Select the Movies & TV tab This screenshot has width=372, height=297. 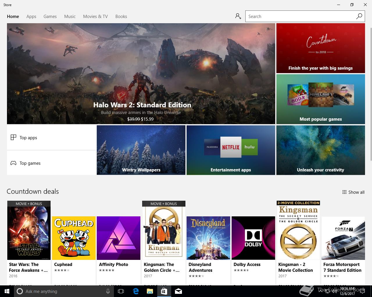click(x=95, y=17)
